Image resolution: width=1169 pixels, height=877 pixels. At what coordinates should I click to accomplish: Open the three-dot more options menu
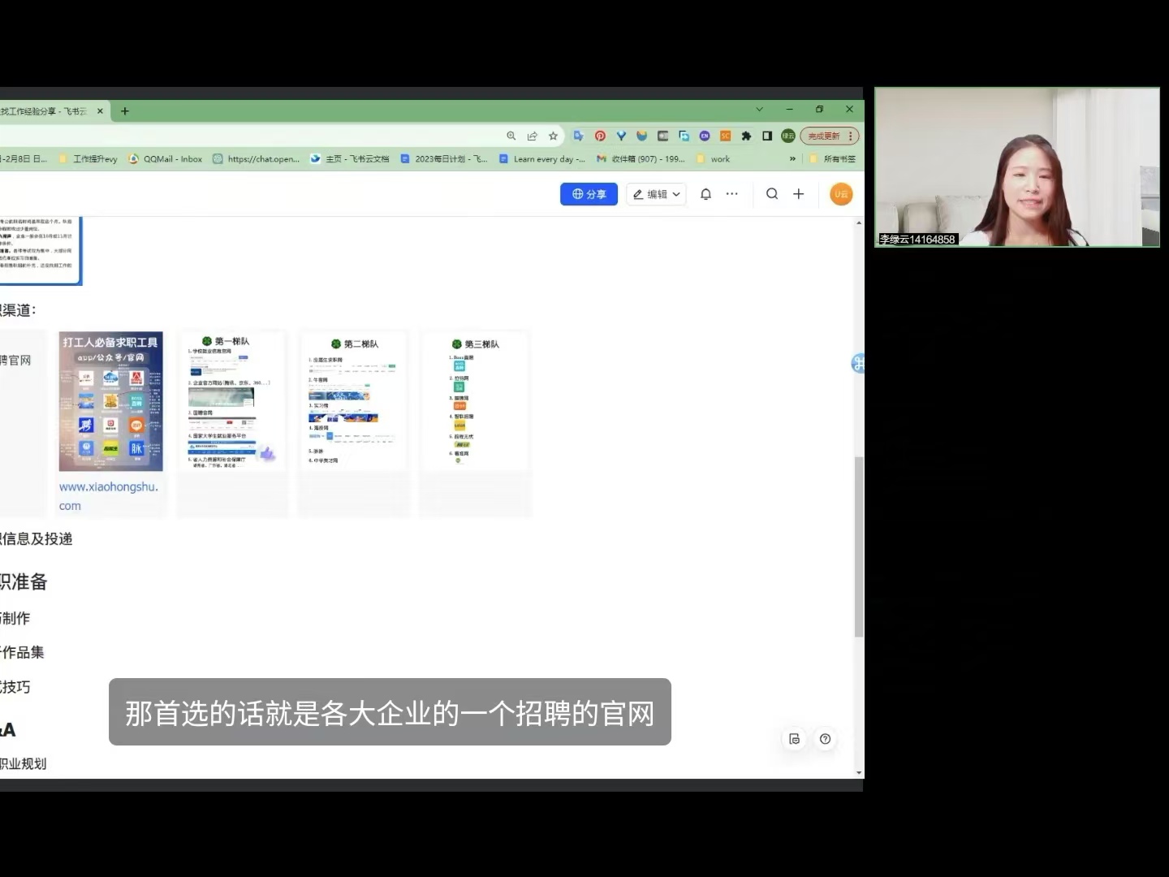coord(732,194)
